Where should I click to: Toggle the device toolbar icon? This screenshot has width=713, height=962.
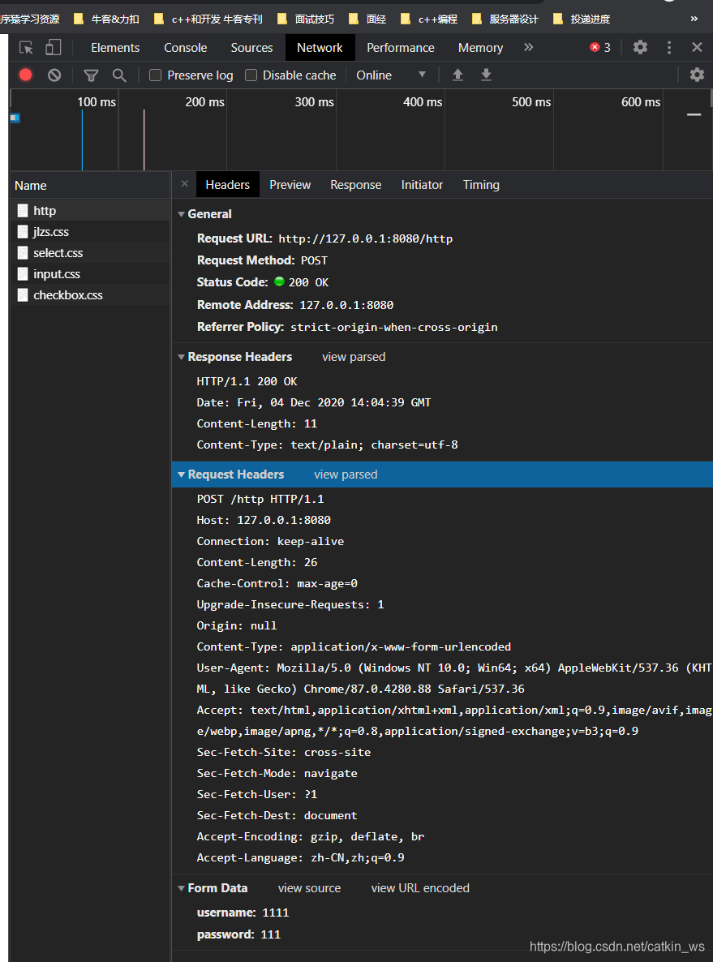54,47
